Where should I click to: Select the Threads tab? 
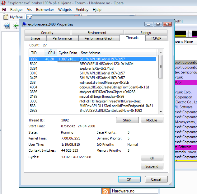click(132, 38)
